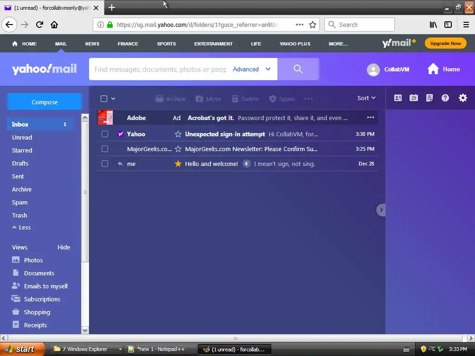Hide the Views section
The height and width of the screenshot is (356, 475).
point(64,248)
